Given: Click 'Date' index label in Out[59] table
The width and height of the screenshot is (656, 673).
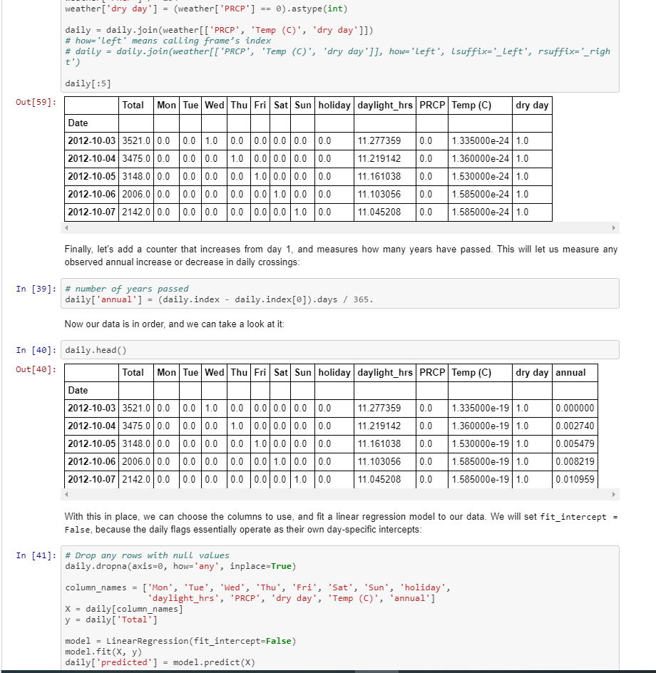Looking at the screenshot, I should (x=78, y=123).
